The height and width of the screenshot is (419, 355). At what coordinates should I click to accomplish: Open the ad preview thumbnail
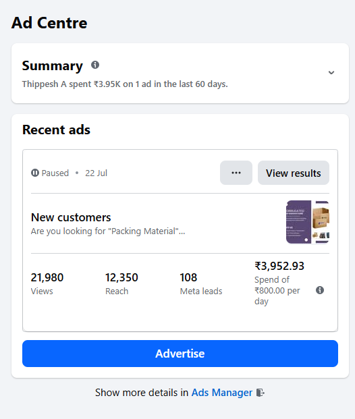click(307, 222)
